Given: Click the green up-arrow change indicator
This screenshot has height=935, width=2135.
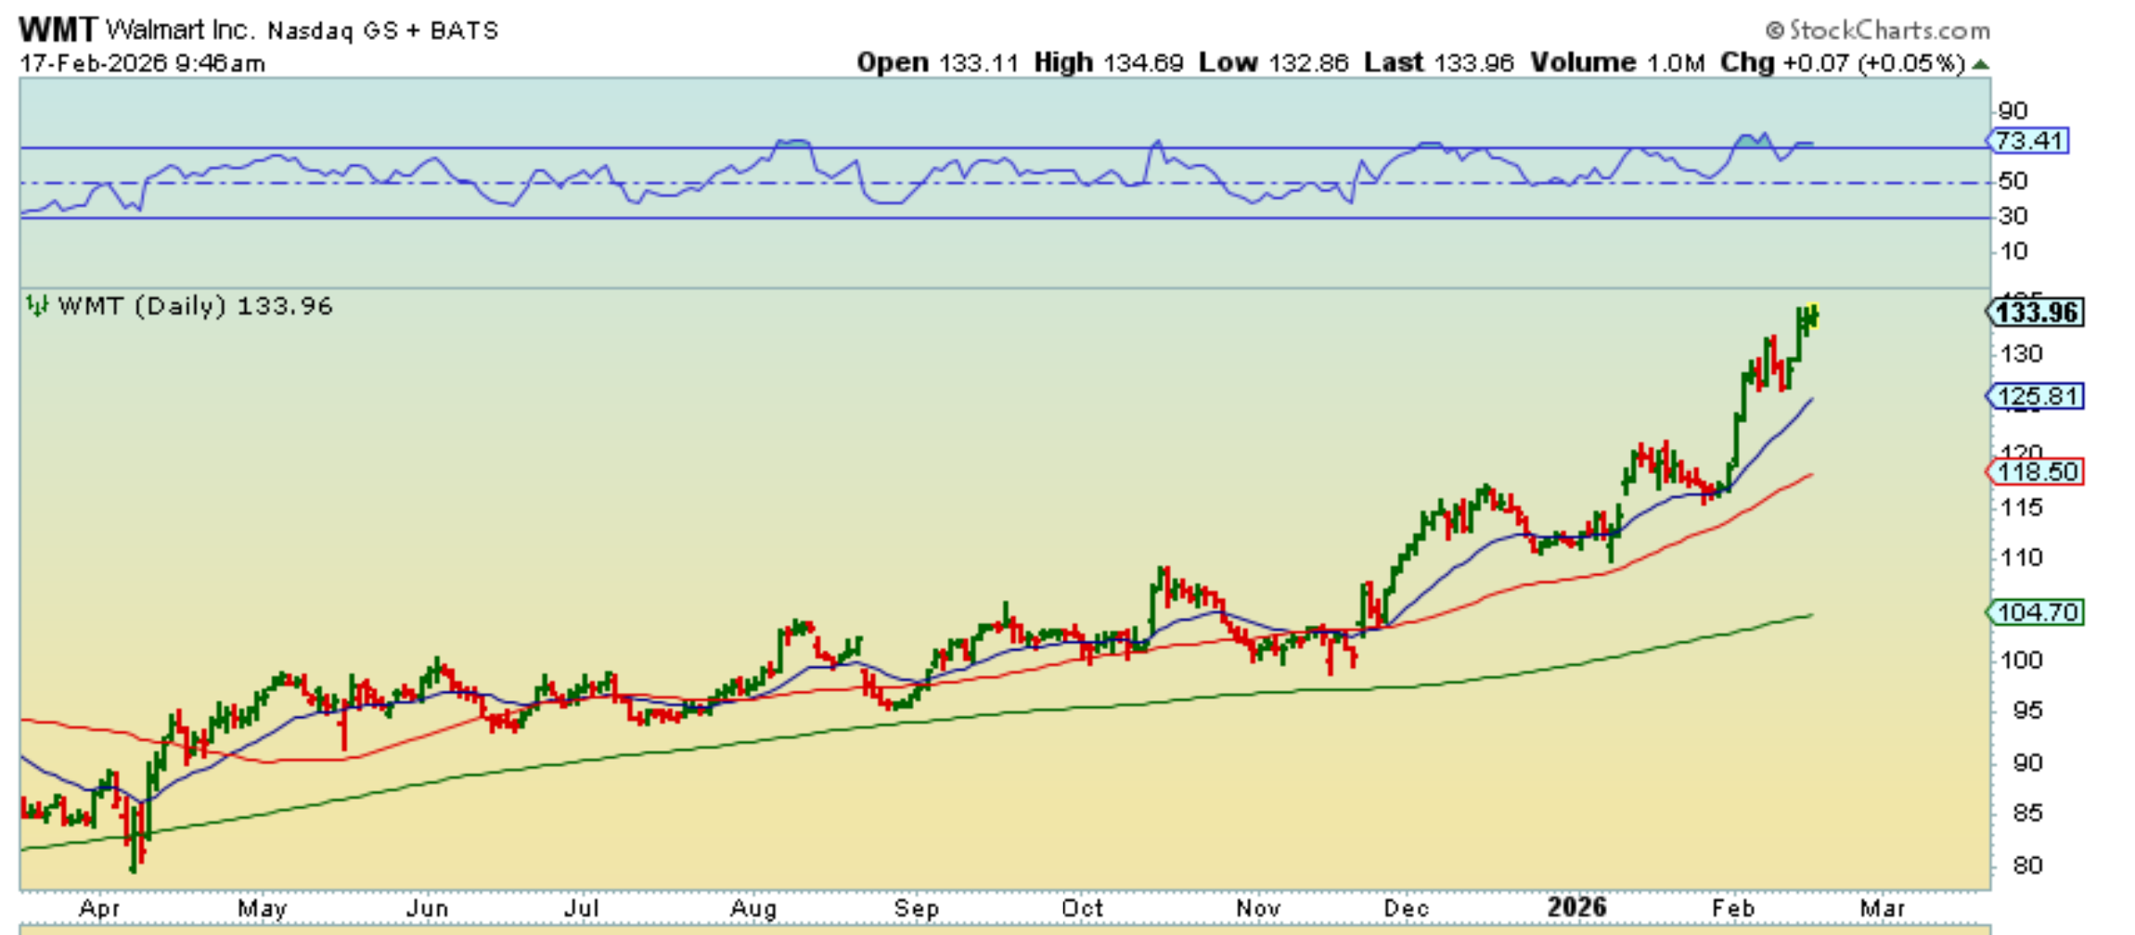Looking at the screenshot, I should [x=1980, y=64].
